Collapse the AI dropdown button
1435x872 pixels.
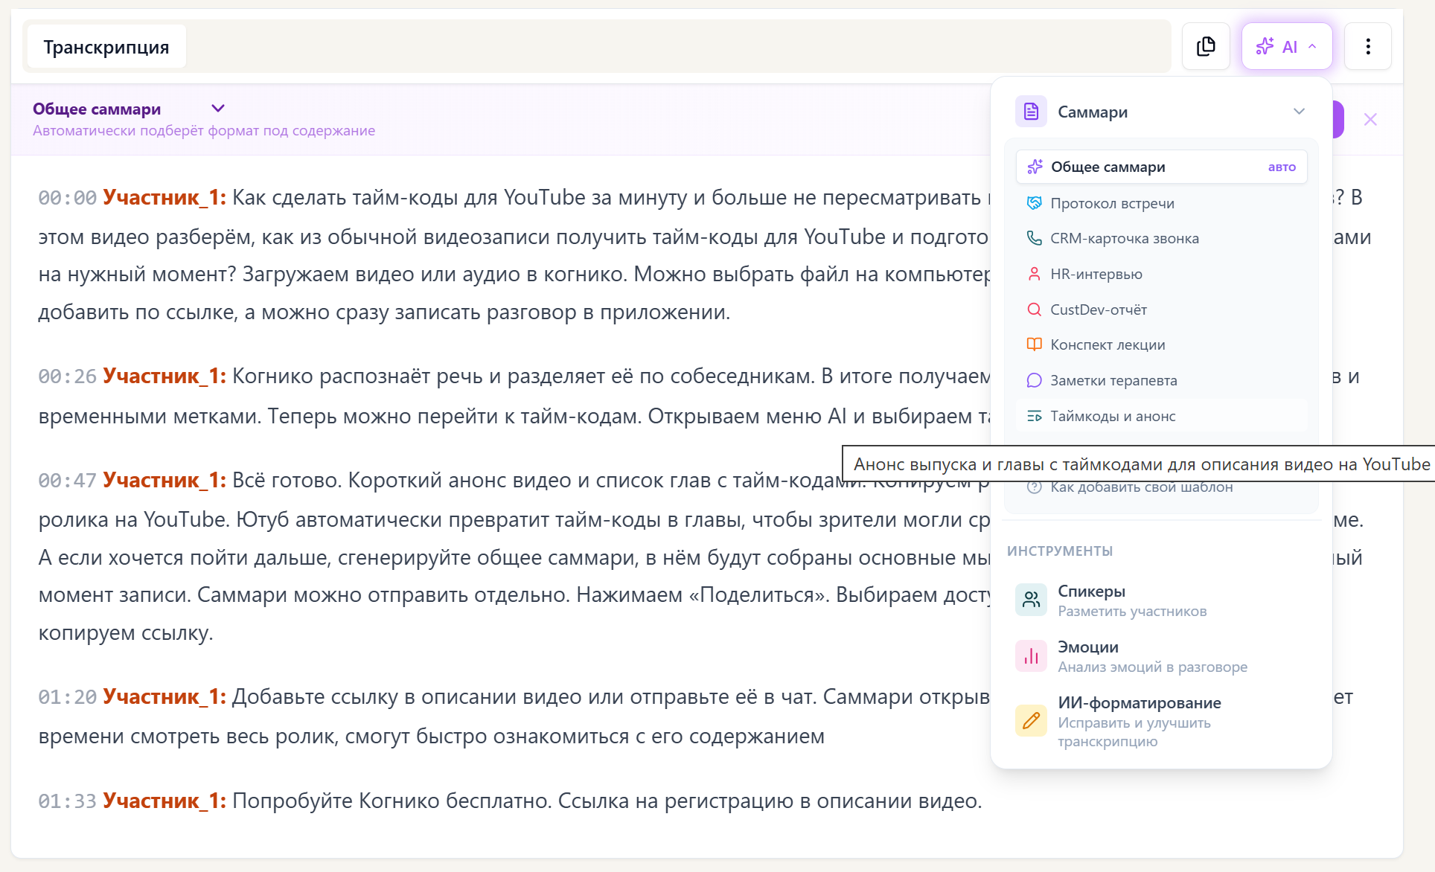[x=1287, y=47]
